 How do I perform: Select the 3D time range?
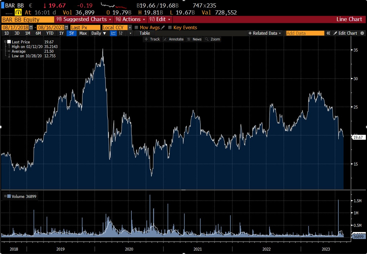[17, 33]
